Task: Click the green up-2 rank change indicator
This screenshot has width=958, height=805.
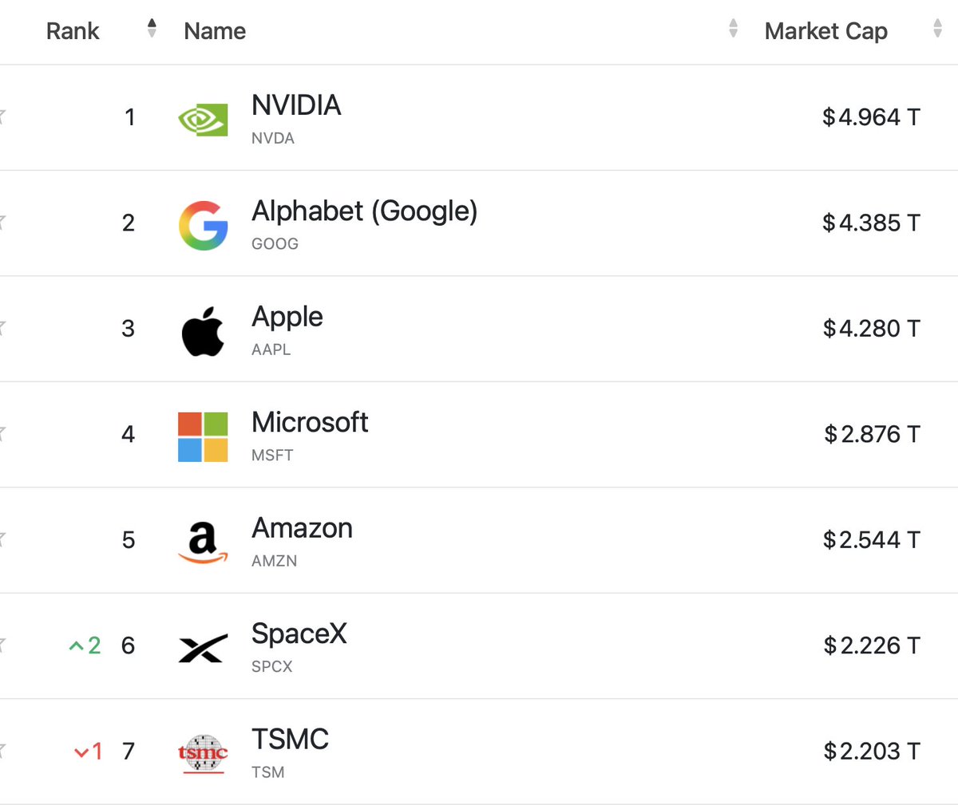Action: click(85, 645)
